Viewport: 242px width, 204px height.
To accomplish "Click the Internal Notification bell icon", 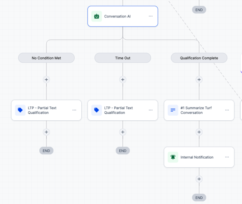I will click(x=173, y=157).
